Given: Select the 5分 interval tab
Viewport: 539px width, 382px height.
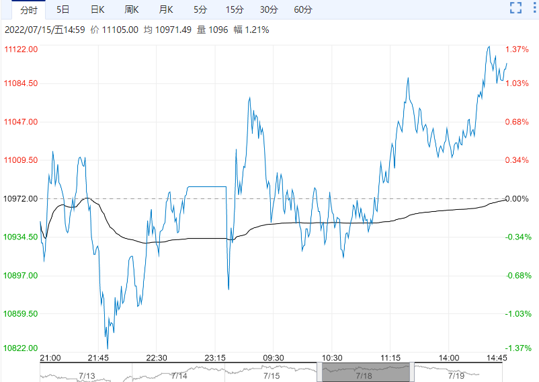Looking at the screenshot, I should point(200,9).
